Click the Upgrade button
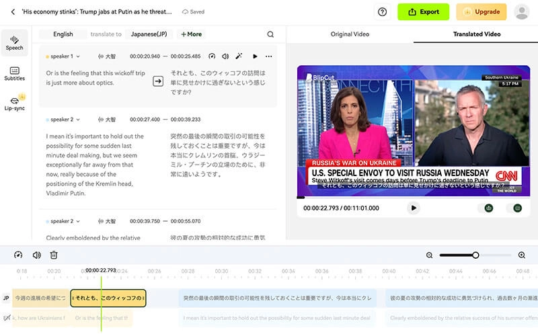Viewport: 538px width, 334px height. click(x=482, y=11)
